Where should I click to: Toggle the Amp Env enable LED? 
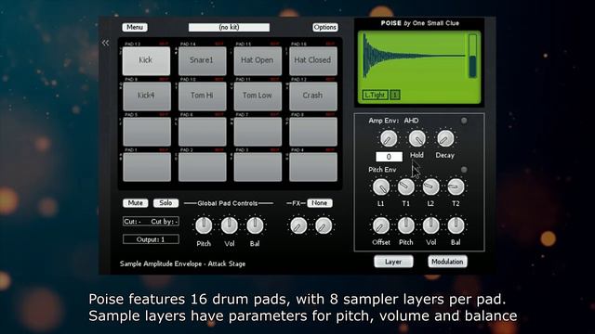tap(464, 121)
